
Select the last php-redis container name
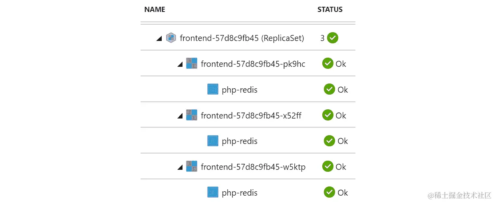tap(240, 193)
